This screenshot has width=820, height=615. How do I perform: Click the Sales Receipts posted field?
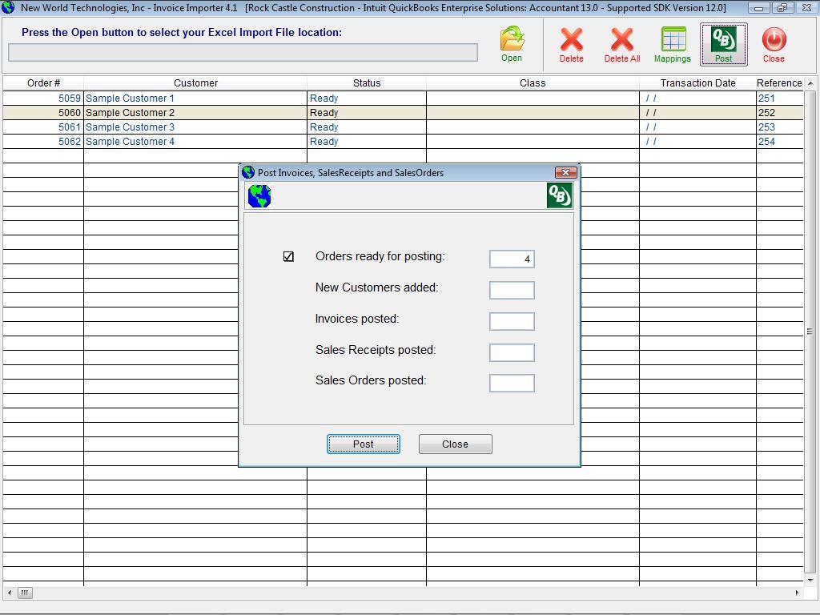click(512, 352)
